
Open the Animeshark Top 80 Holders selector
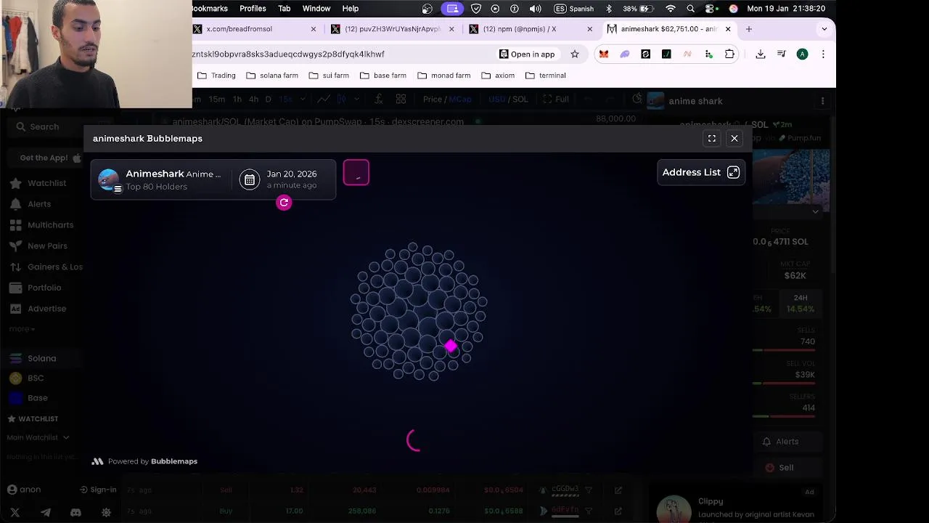[x=161, y=179]
